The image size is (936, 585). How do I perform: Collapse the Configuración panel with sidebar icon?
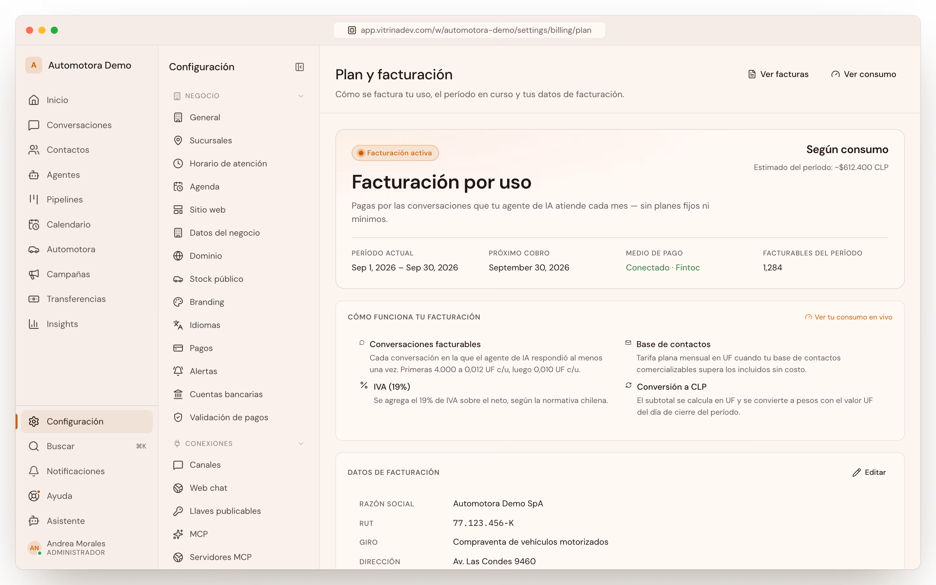coord(299,67)
